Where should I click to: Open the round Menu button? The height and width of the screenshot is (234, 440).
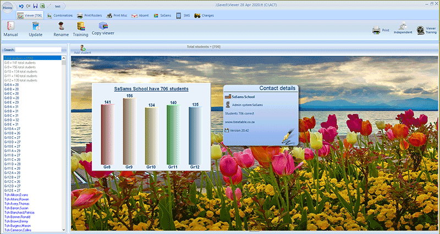pyautogui.click(x=7, y=8)
